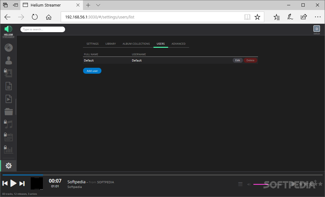Open the locked calendar icon
Screen dimensions: 325x197
pyautogui.click(x=8, y=137)
